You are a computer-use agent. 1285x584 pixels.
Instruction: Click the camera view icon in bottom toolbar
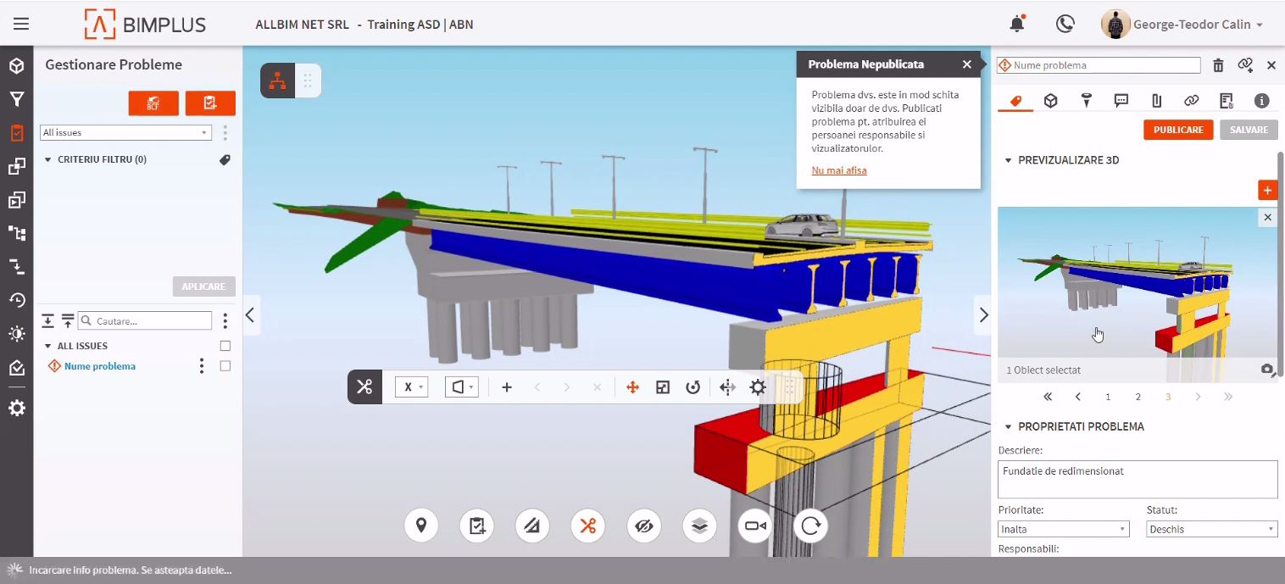[x=754, y=526]
